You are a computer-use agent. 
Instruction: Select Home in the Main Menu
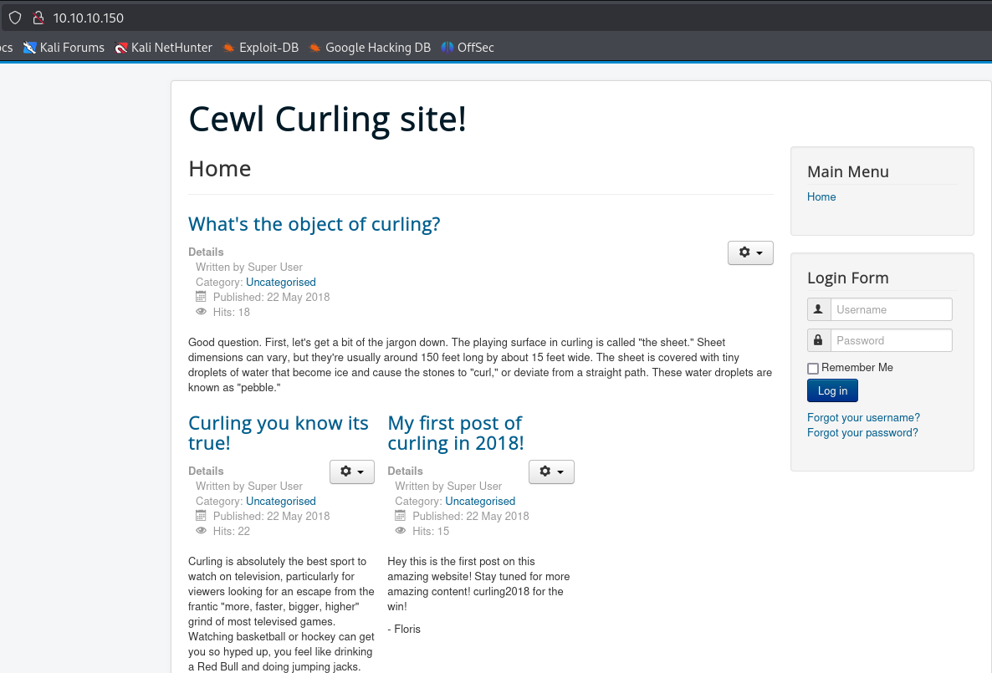click(x=821, y=197)
